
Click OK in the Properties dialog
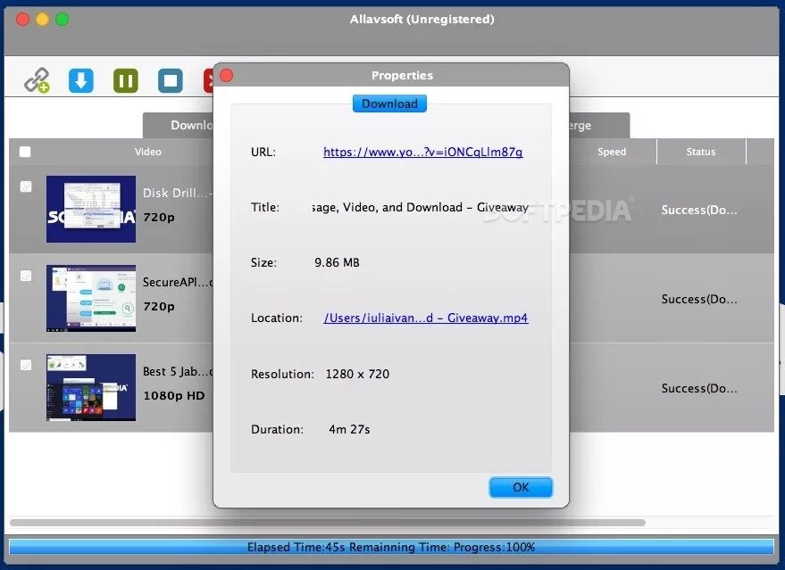coord(521,487)
